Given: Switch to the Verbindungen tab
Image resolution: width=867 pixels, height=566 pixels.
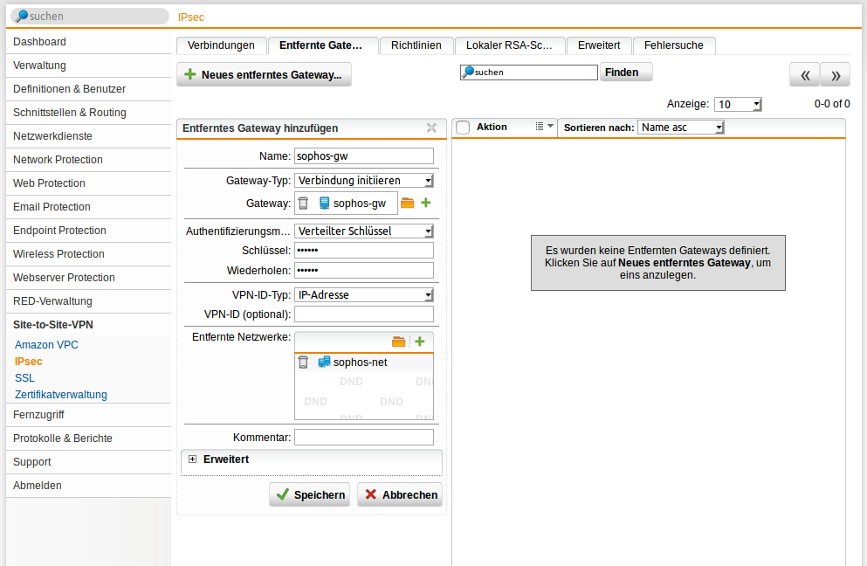Looking at the screenshot, I should pyautogui.click(x=222, y=45).
